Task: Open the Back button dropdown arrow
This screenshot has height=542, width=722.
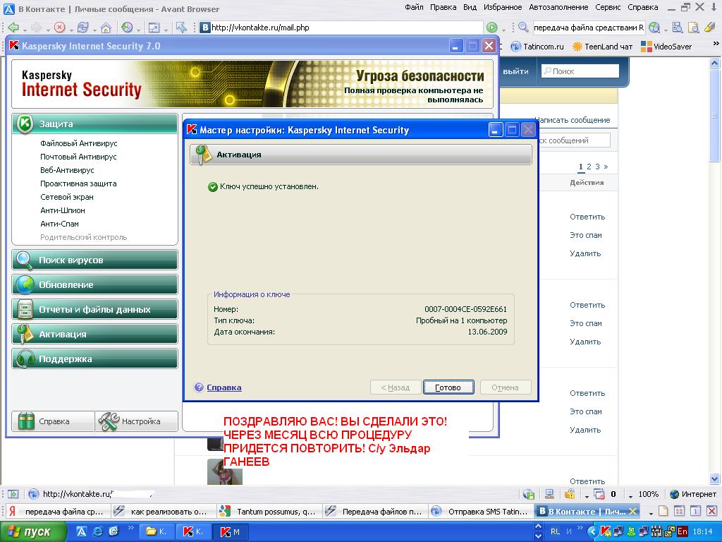Action: click(x=25, y=30)
